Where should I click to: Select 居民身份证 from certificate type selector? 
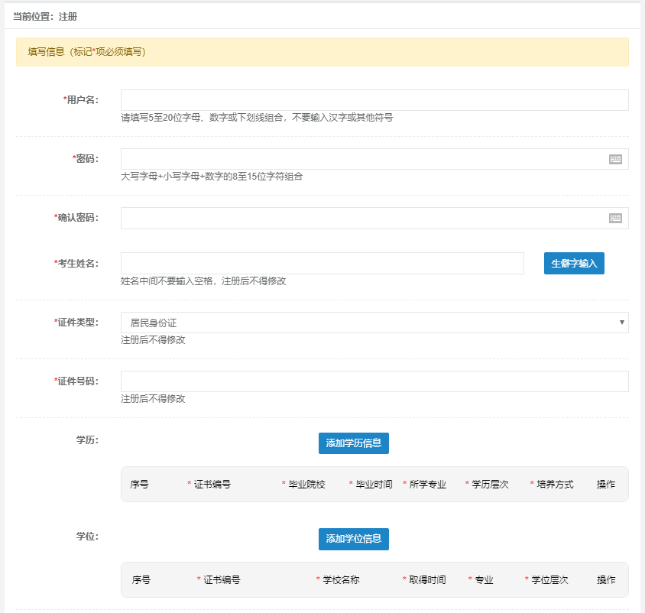pyautogui.click(x=374, y=323)
